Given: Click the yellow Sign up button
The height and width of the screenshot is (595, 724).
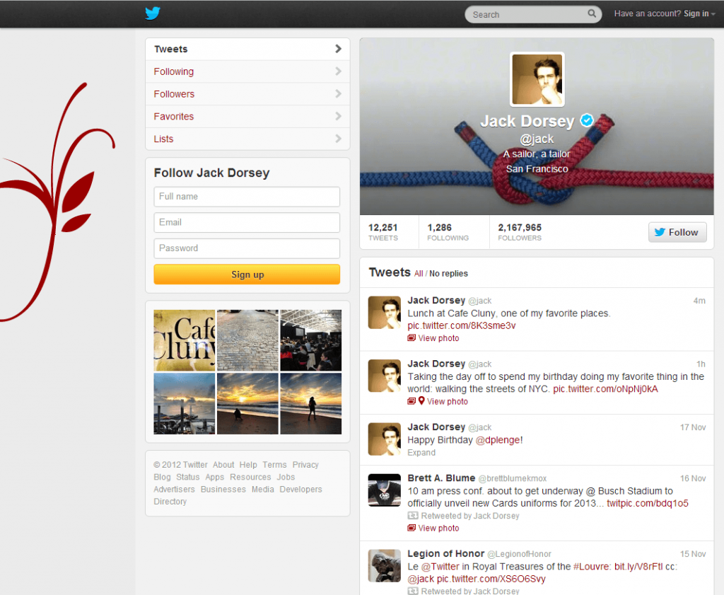Looking at the screenshot, I should [247, 275].
